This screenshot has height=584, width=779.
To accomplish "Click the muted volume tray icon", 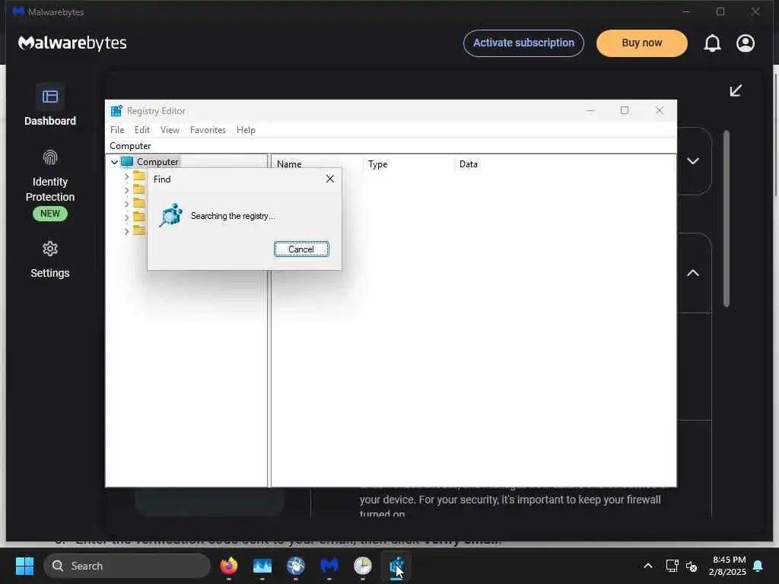I will (x=692, y=566).
